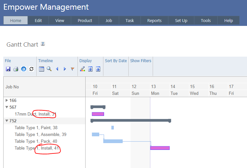Open the Reports menu
247x168 pixels.
tap(154, 20)
